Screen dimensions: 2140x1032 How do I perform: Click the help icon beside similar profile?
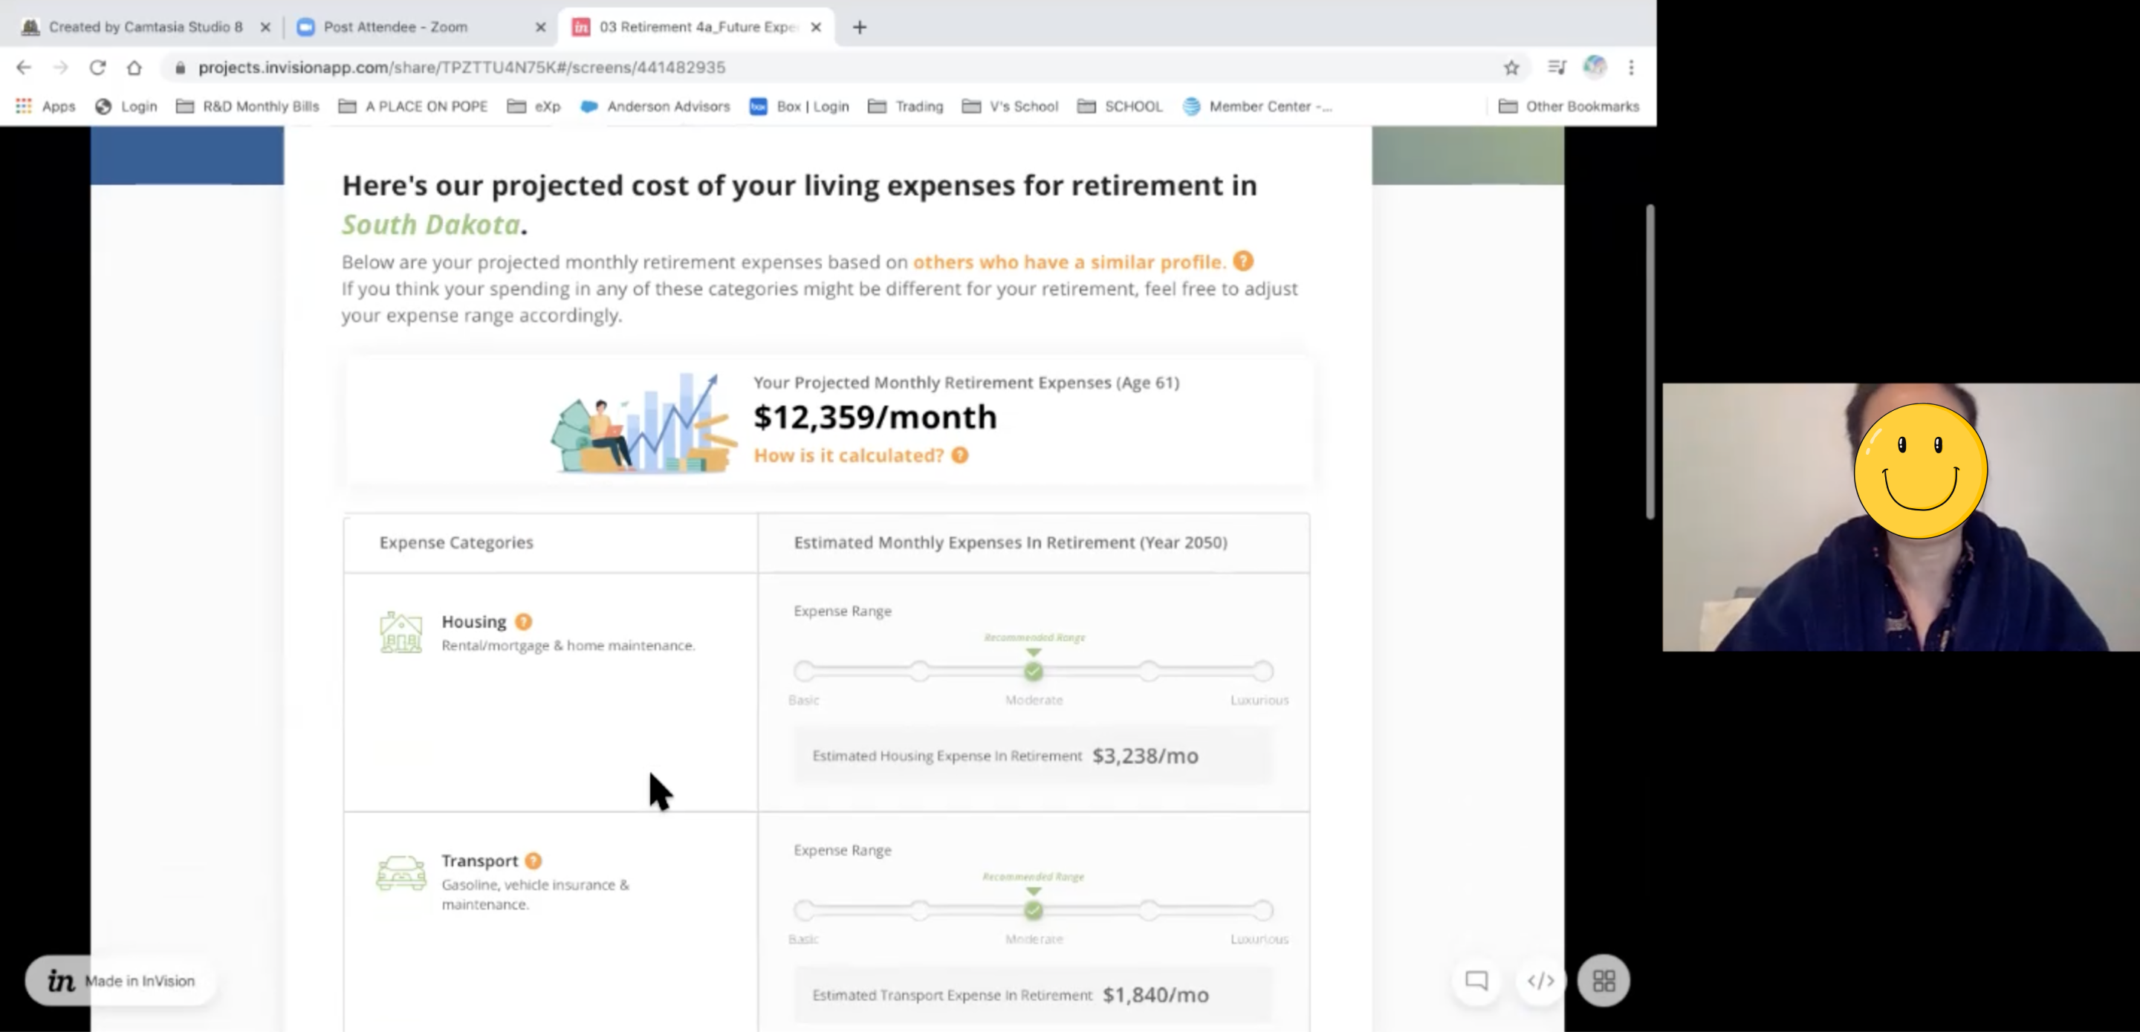(x=1243, y=261)
